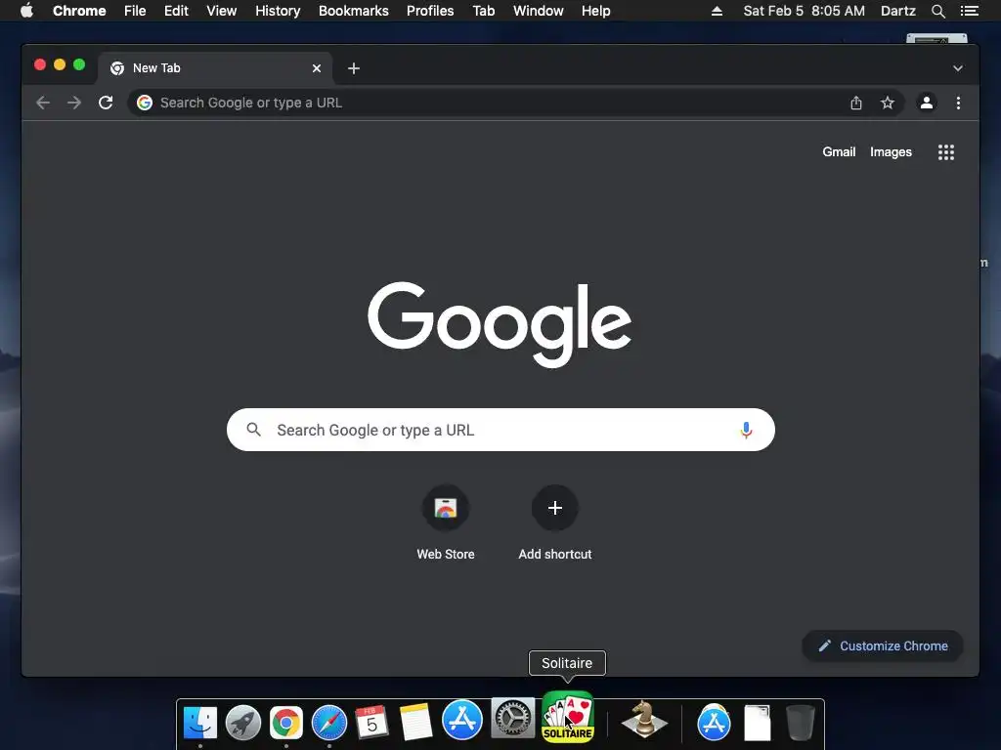This screenshot has width=1001, height=750.
Task: Open Notification Center list icon
Action: tap(970, 11)
